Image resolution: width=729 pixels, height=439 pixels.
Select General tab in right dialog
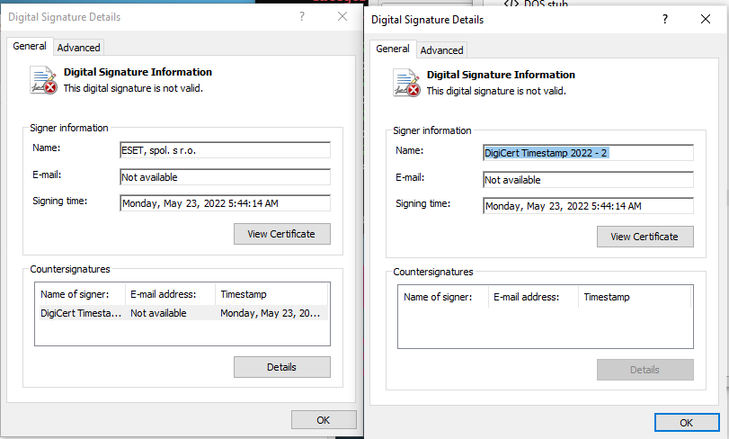coord(393,49)
